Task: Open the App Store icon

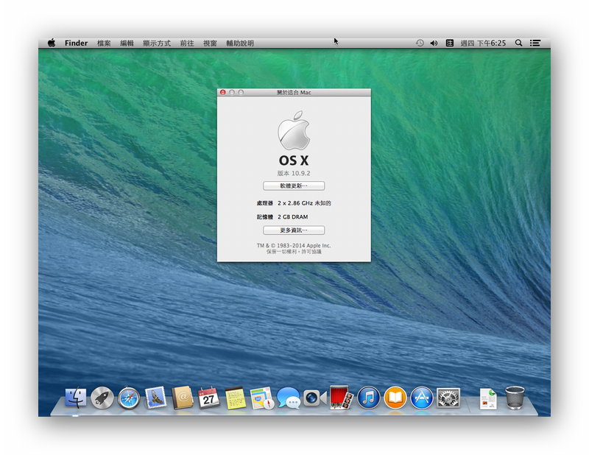Action: (x=421, y=398)
